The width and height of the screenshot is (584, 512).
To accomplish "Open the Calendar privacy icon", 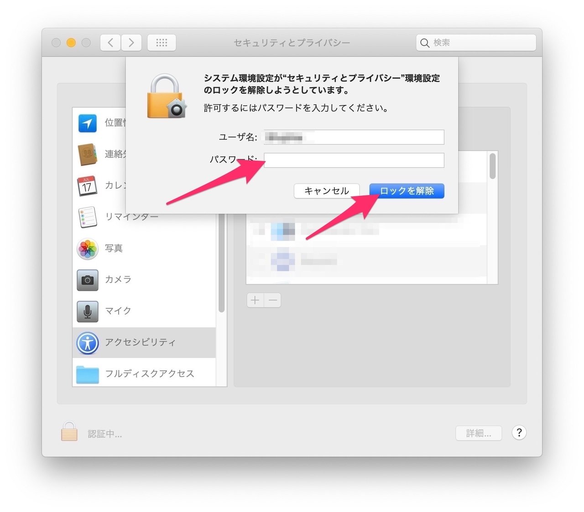I will point(87,186).
